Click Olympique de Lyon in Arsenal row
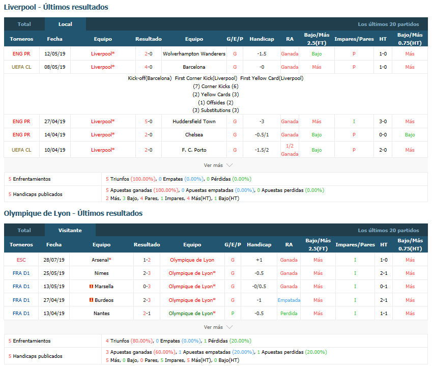This screenshot has height=366, width=432. click(192, 260)
